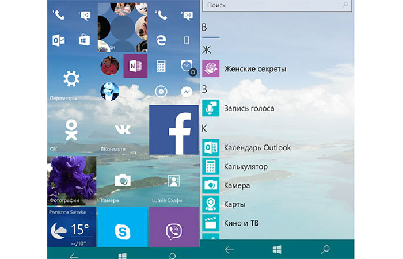This screenshot has height=259, width=403.
Task: Open the Запись голоса microphone icon
Action: pos(211,108)
